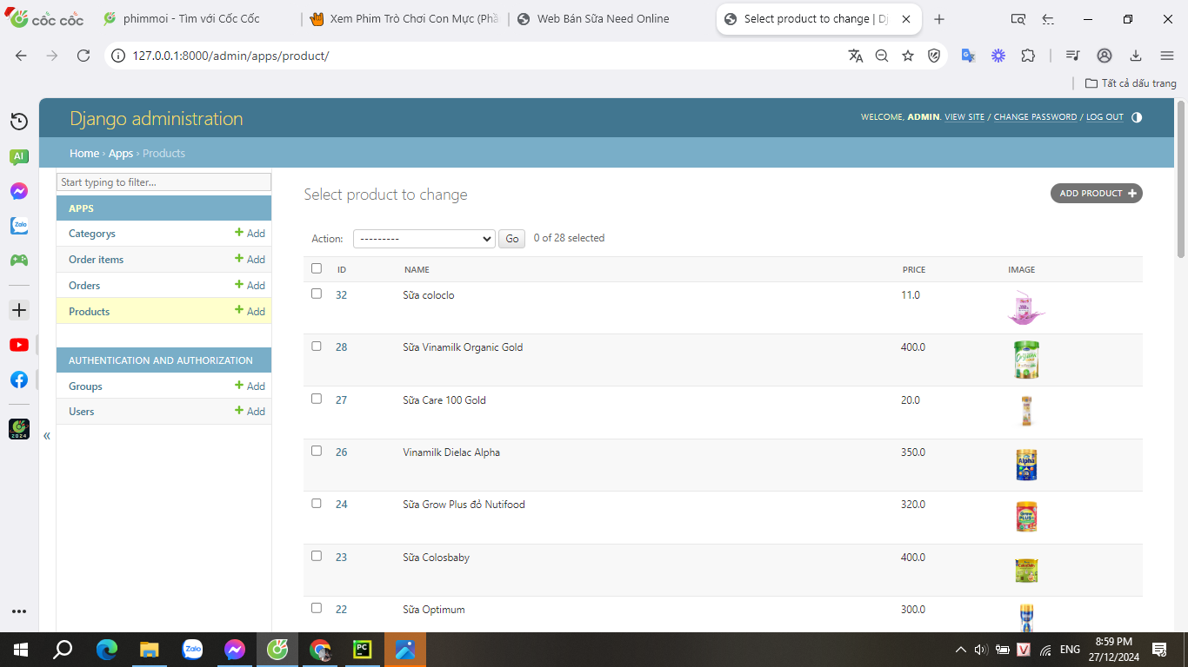Viewport: 1188px width, 667px height.
Task: Open the Windows Start menu
Action: pyautogui.click(x=21, y=649)
